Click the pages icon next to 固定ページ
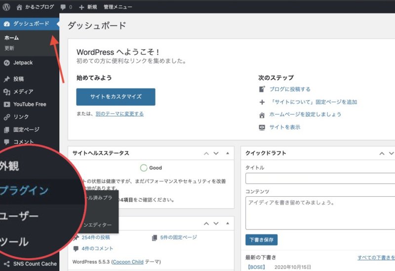 pos(7,130)
